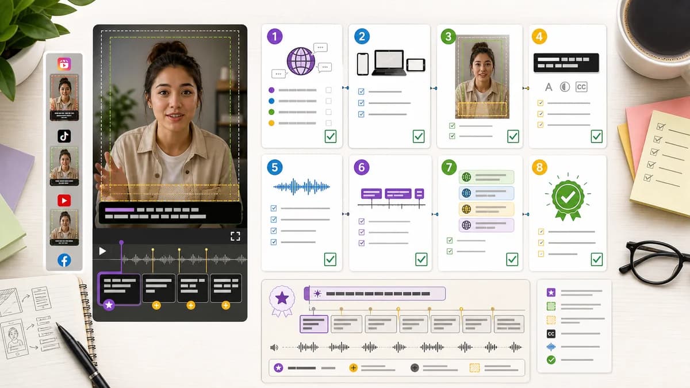Select the blue language row on card 7
Image resolution: width=690 pixels, height=388 pixels.
486,193
